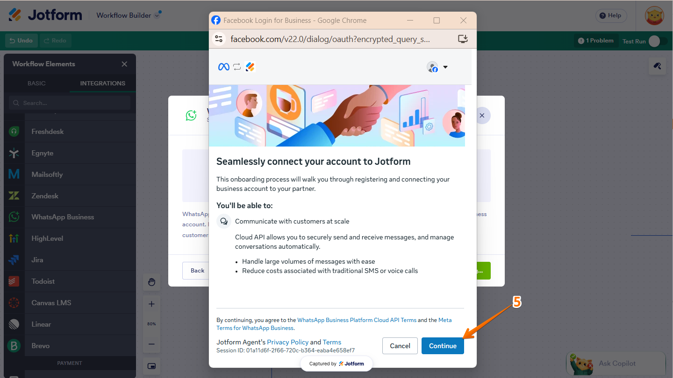Open Jotform Agent's Privacy Policy link
The height and width of the screenshot is (378, 673).
pos(287,342)
